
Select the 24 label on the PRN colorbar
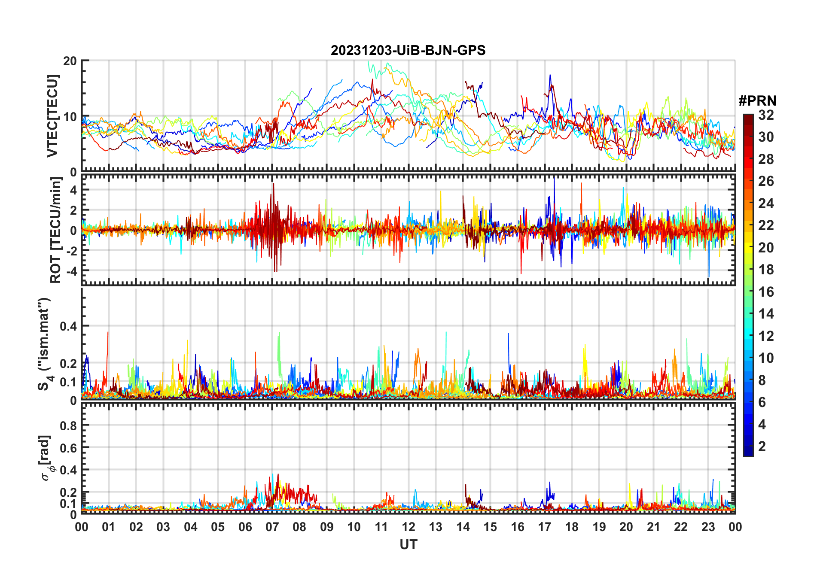(x=766, y=203)
